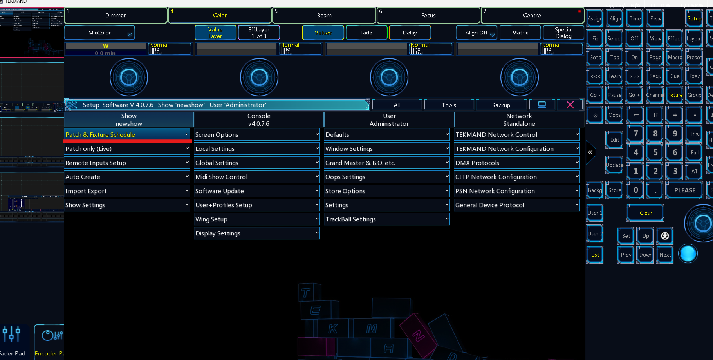
Task: Toggle the Value Layer button
Action: (215, 33)
